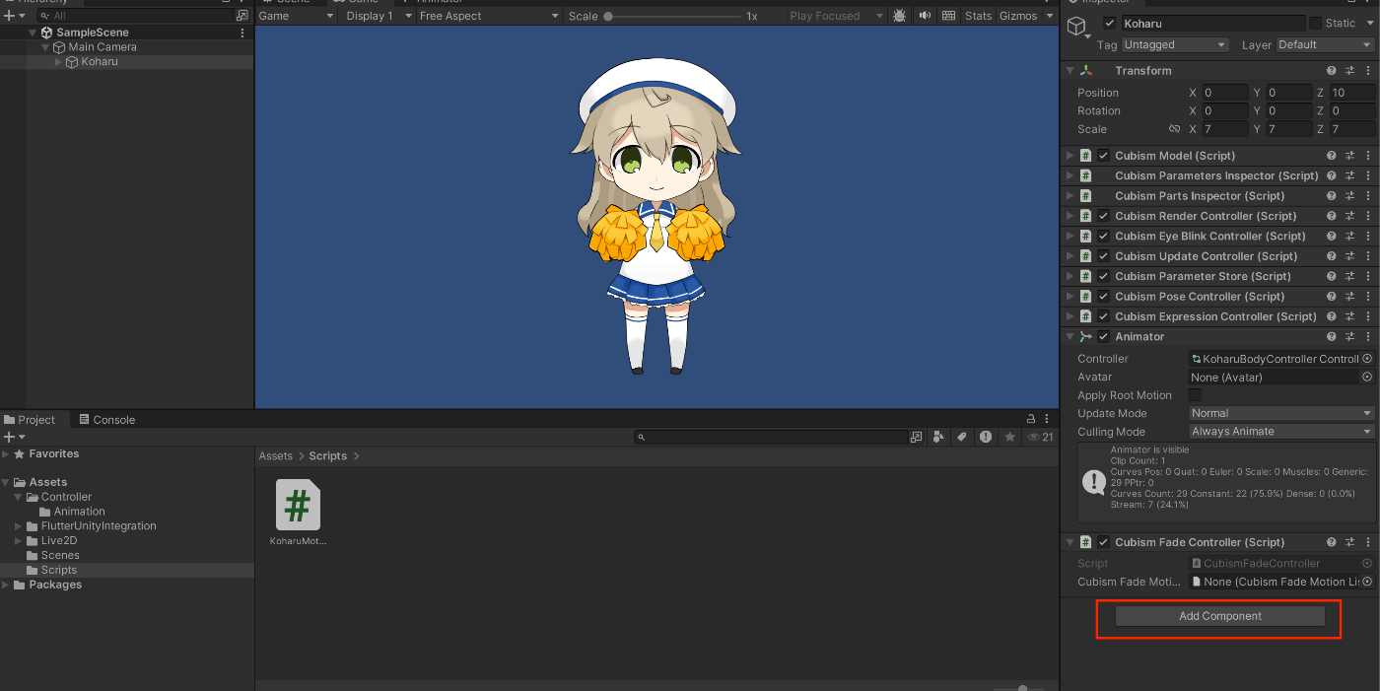This screenshot has height=691, width=1380.
Task: Search by import log type icon
Action: [986, 437]
